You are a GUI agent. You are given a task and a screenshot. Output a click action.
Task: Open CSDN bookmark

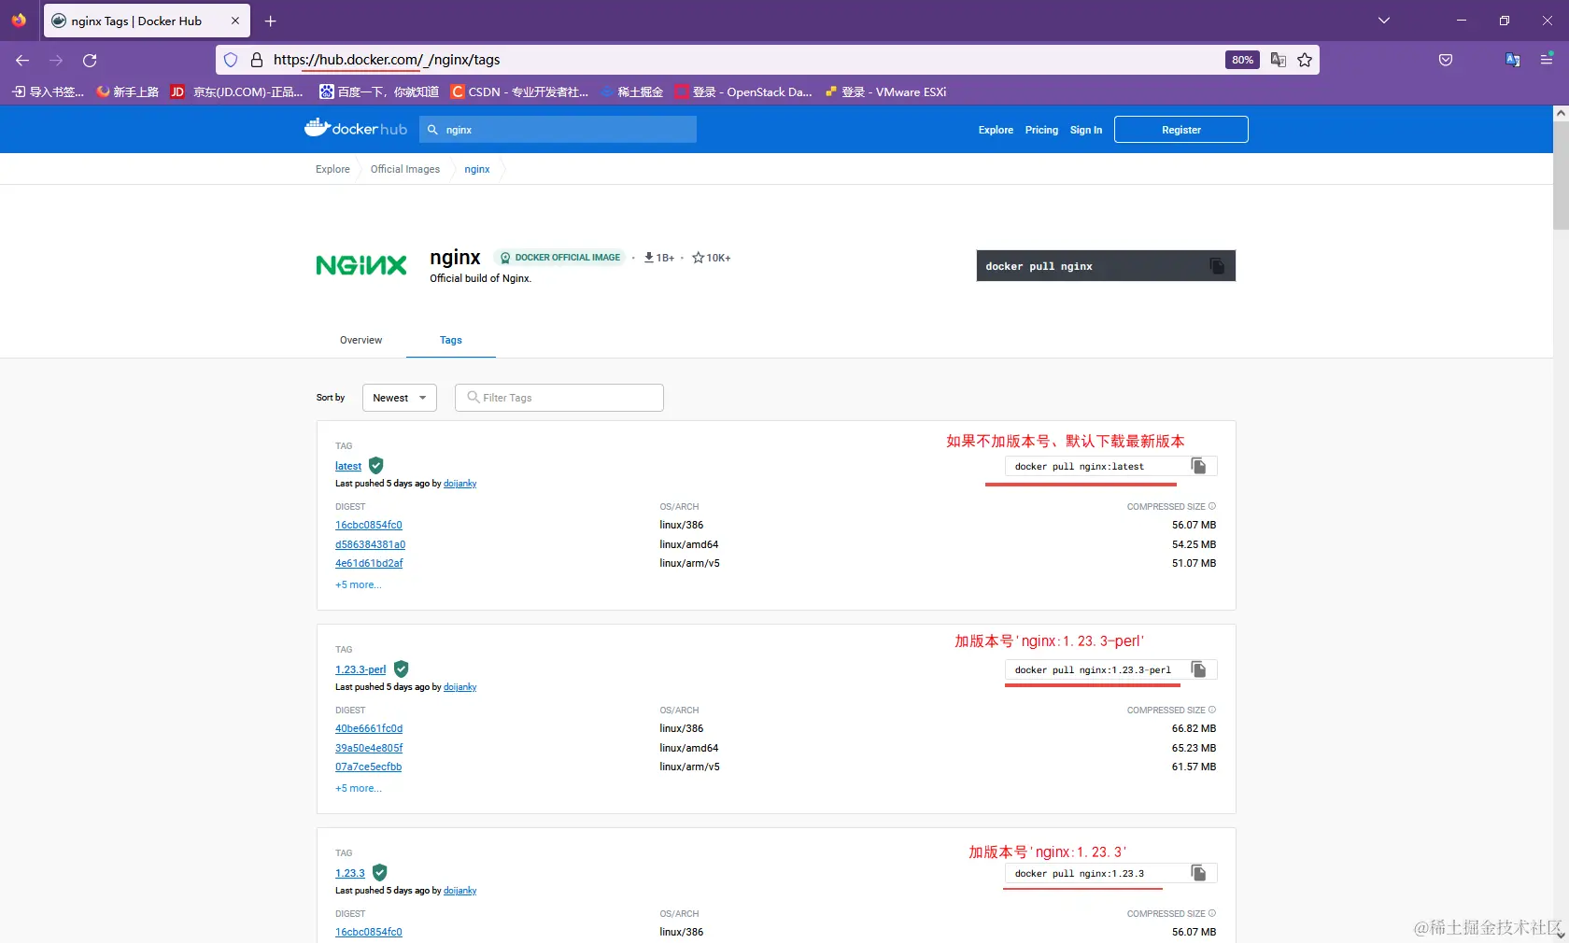519,91
